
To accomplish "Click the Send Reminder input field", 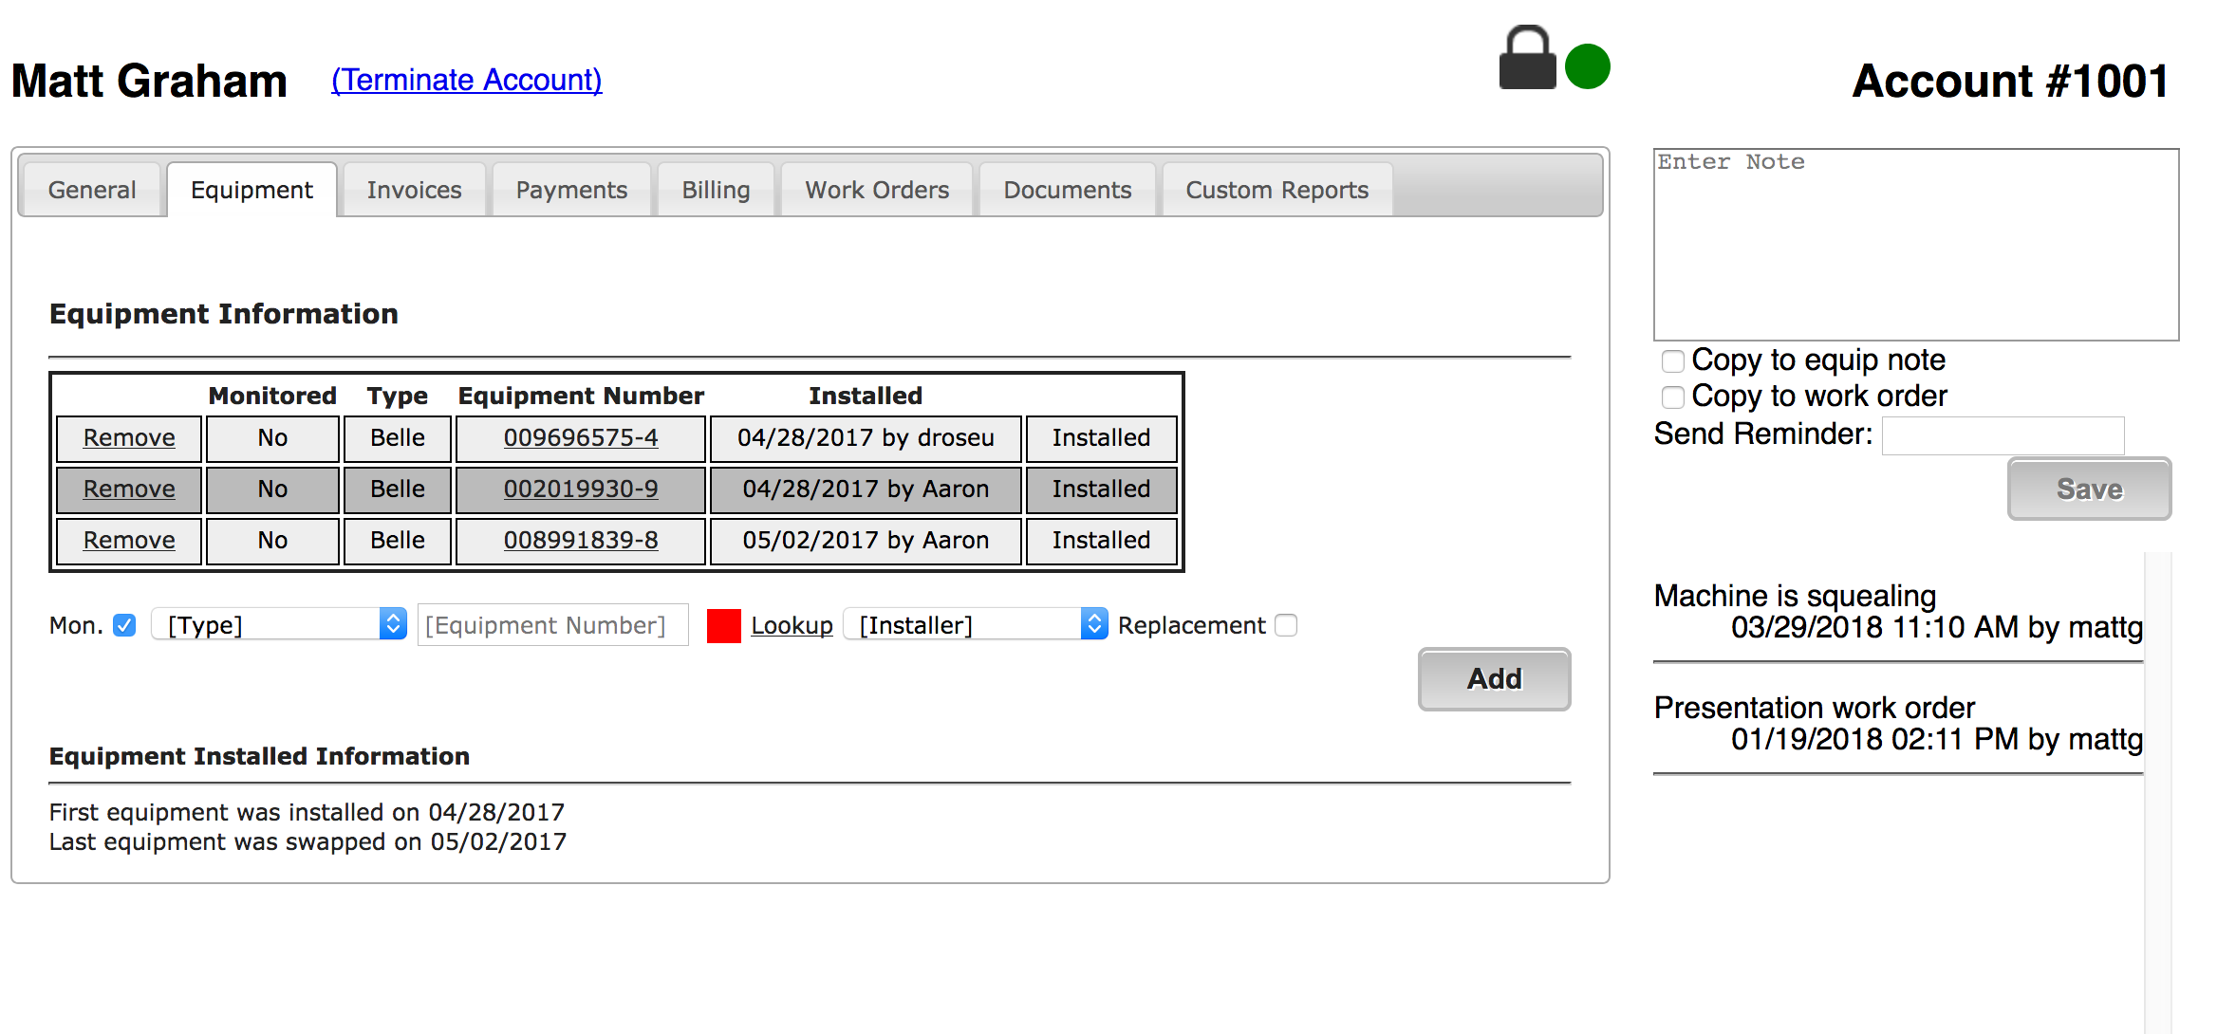I will tap(2003, 435).
